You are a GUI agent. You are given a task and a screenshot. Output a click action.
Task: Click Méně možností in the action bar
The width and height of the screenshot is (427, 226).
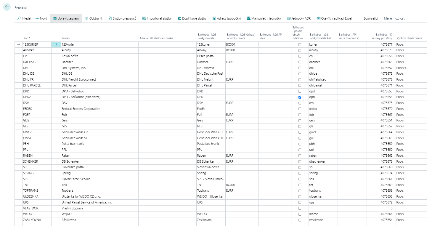pyautogui.click(x=394, y=18)
